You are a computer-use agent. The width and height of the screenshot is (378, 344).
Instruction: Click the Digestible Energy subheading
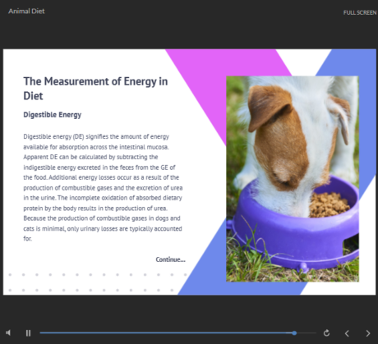point(53,115)
